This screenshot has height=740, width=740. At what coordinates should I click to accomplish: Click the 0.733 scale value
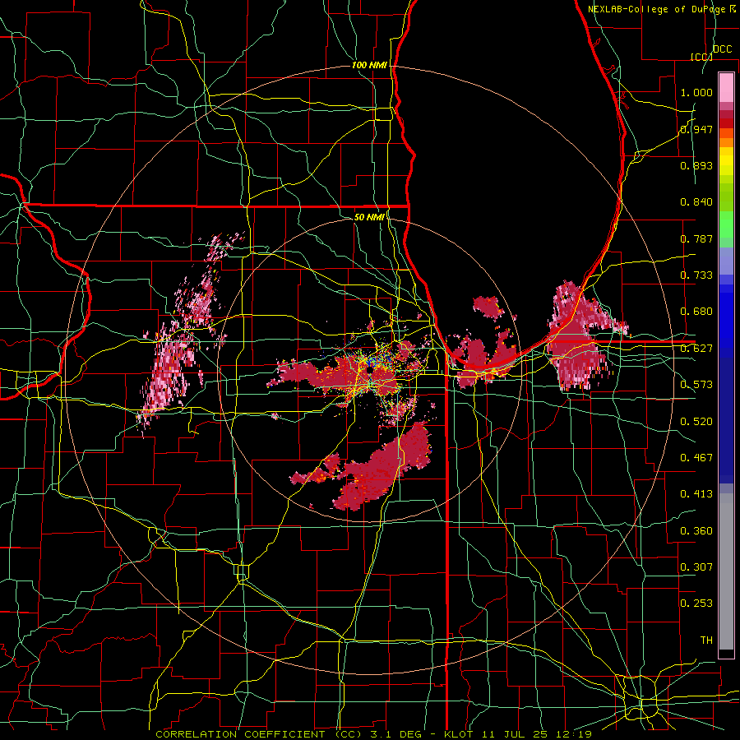(696, 275)
